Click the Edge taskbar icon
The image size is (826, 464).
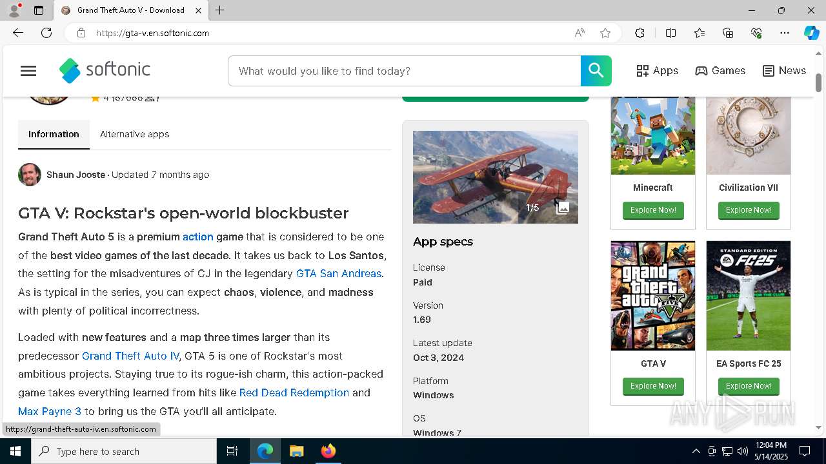[x=265, y=451]
